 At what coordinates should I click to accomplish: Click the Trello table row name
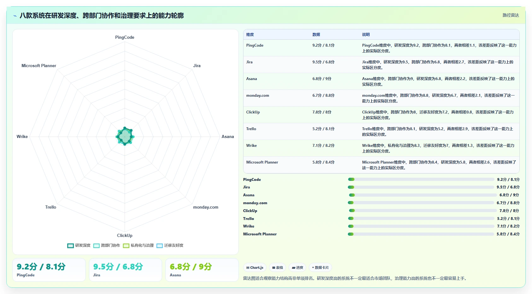(x=251, y=129)
